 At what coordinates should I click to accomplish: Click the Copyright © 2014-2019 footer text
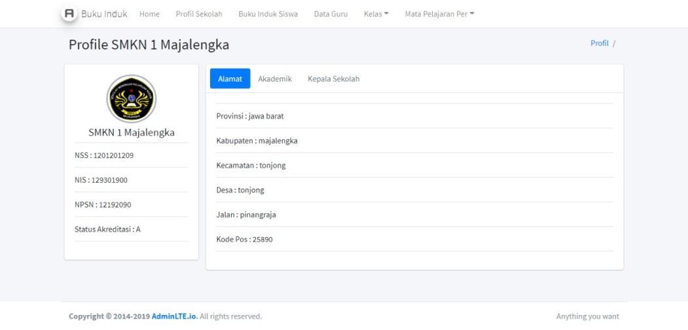tap(109, 316)
